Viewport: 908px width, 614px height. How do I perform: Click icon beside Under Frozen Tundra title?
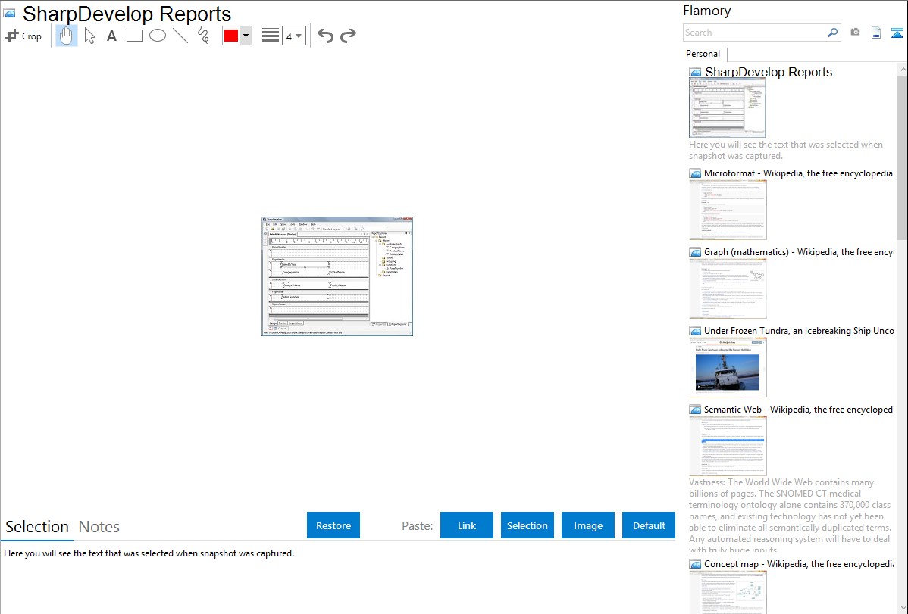[695, 331]
